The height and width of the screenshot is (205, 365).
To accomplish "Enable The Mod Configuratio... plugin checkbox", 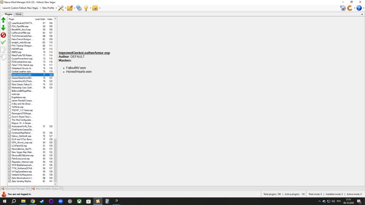I will (x=9, y=120).
